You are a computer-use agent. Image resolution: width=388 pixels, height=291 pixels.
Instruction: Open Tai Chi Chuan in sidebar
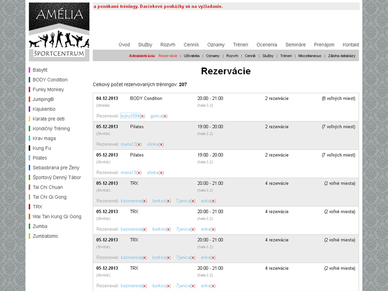click(x=48, y=187)
